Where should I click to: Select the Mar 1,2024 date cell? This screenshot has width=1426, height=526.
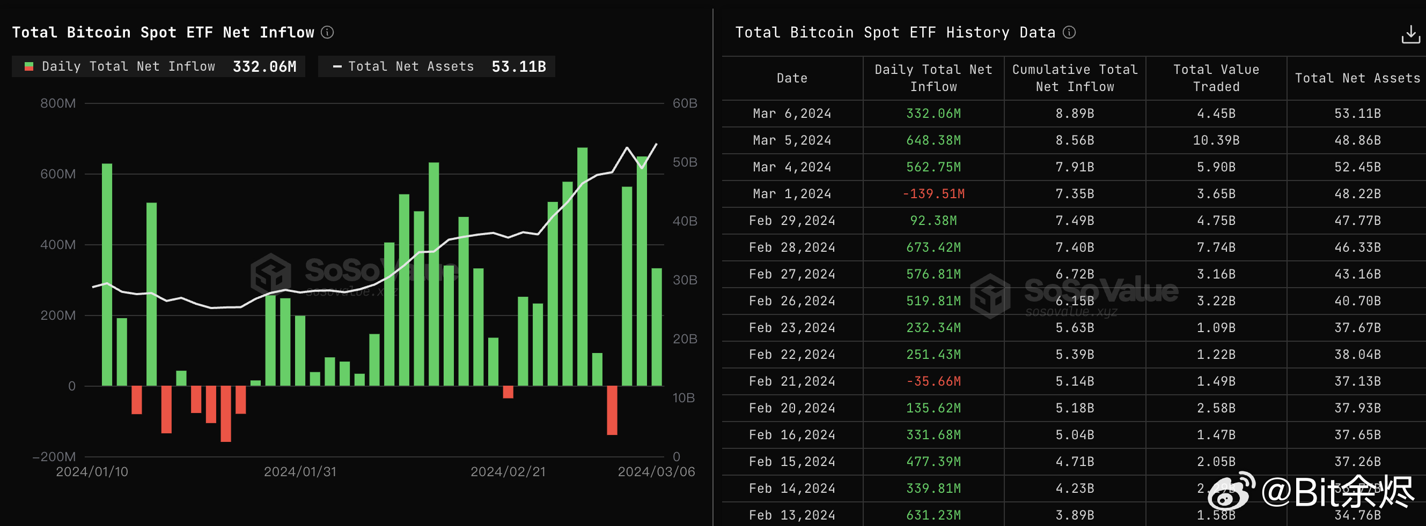tap(792, 194)
